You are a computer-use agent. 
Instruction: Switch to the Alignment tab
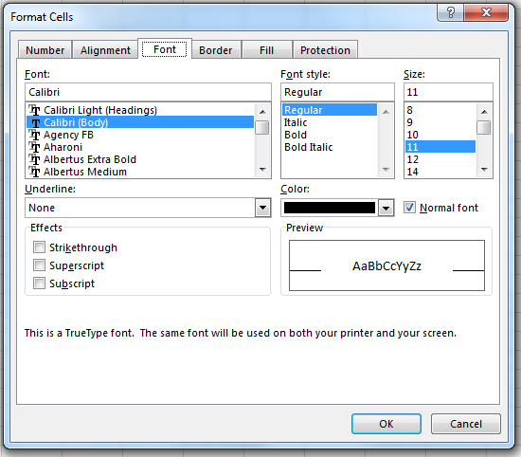105,50
